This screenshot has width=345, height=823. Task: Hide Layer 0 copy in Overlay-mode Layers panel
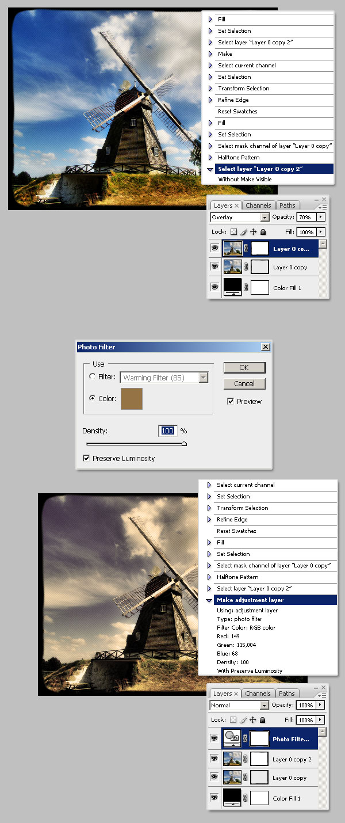pyautogui.click(x=215, y=267)
